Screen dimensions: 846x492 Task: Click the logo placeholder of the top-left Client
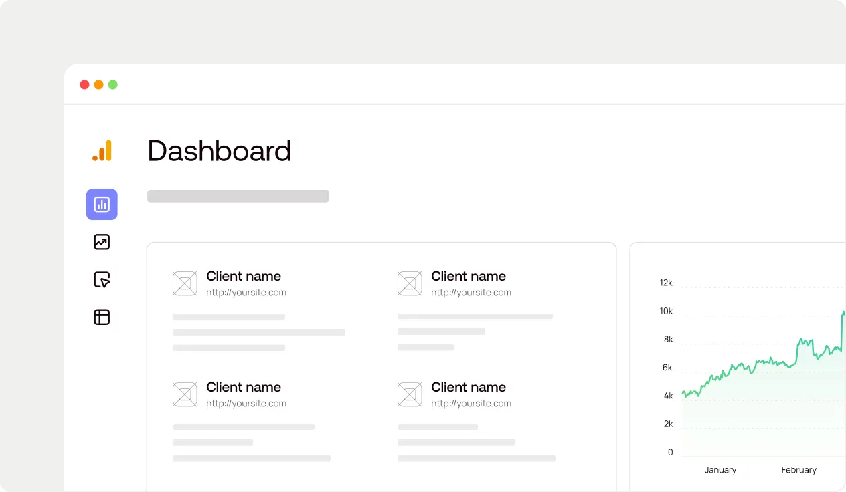[x=185, y=283]
